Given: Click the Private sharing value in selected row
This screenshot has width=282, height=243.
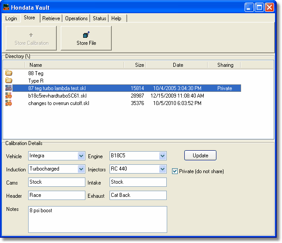Looking at the screenshot, I should (225, 88).
